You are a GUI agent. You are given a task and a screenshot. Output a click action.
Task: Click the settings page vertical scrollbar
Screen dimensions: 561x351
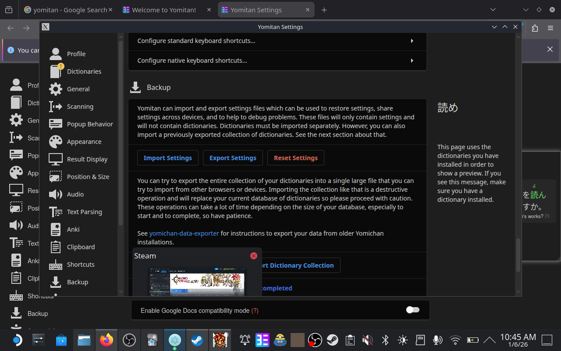coord(518,254)
